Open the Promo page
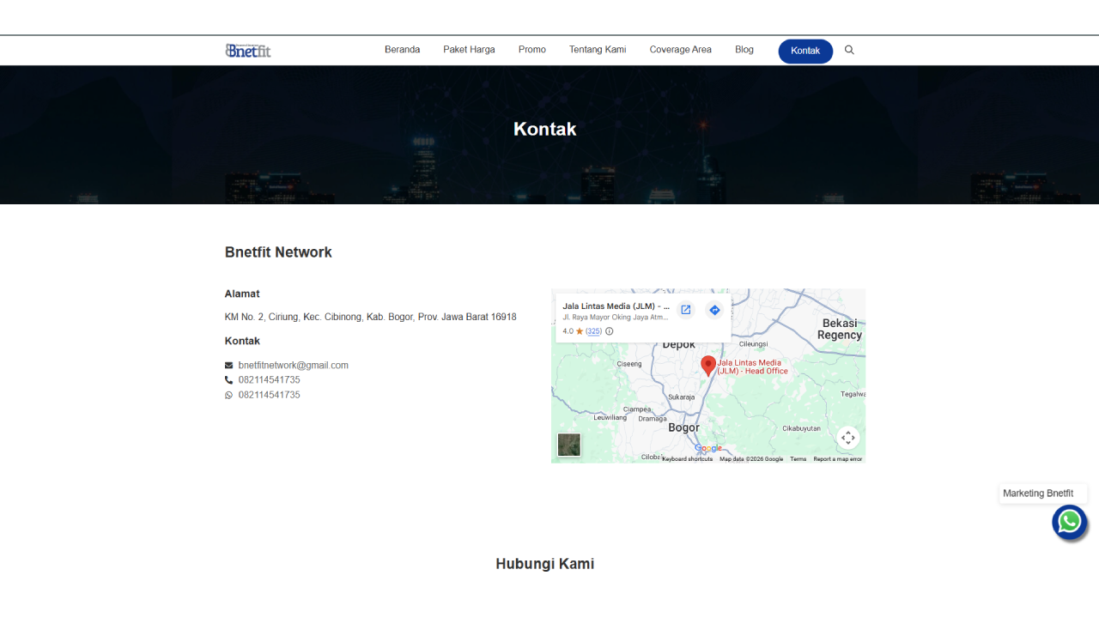Viewport: 1099px width, 618px height. (532, 50)
